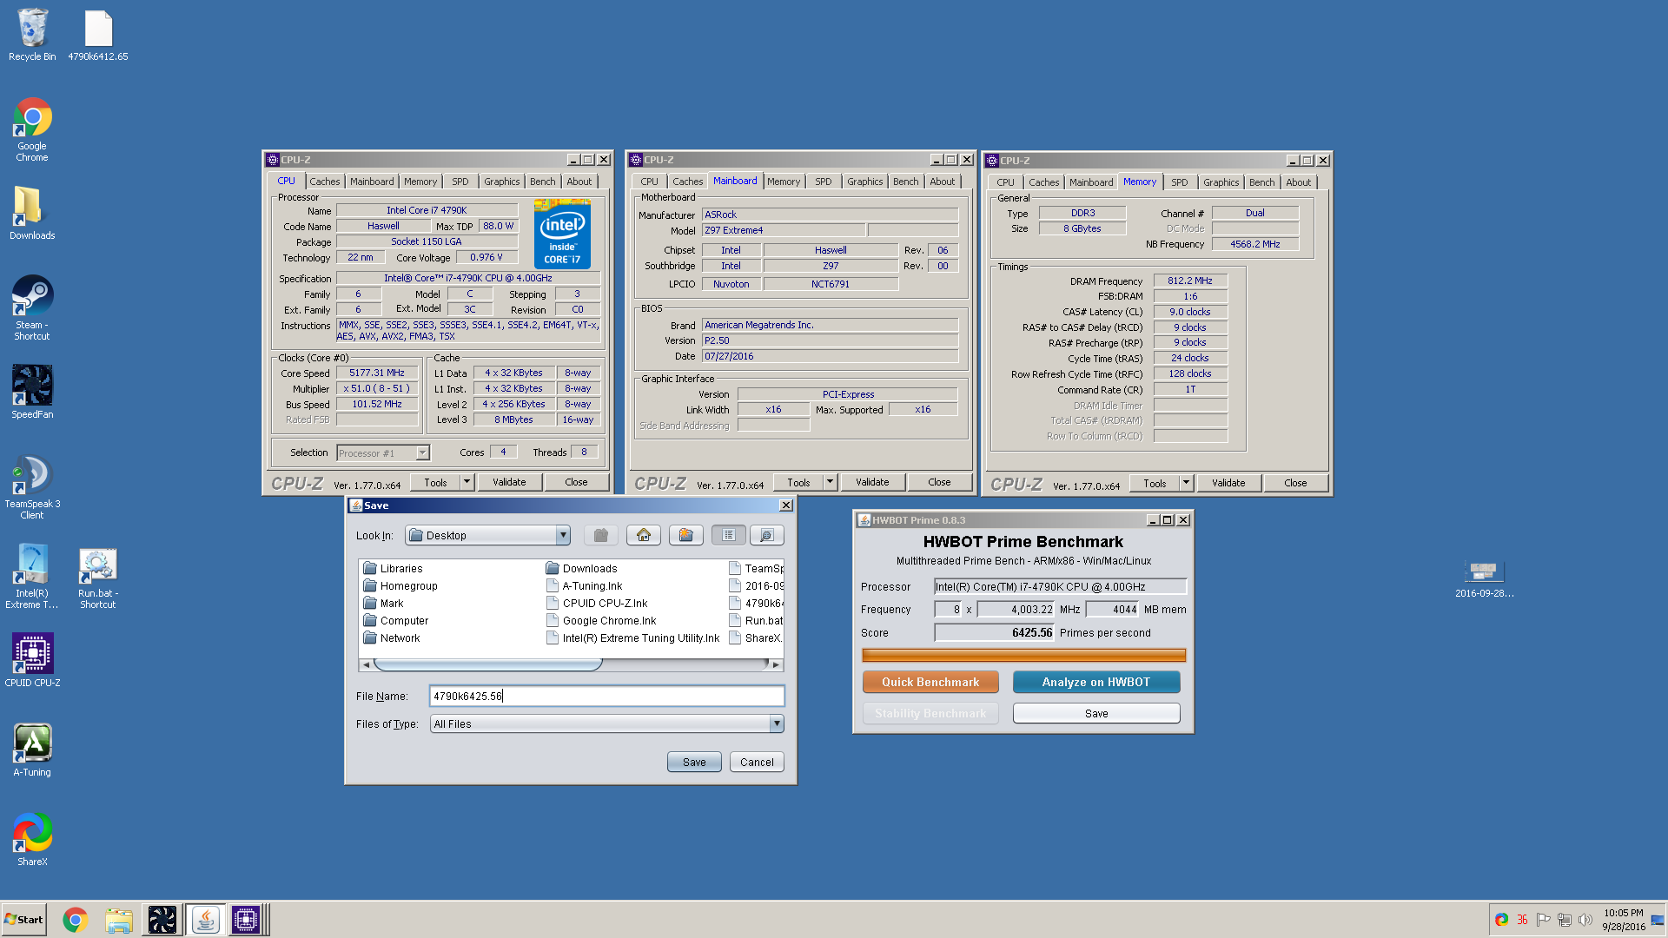Switch Save dialog to details view
This screenshot has width=1668, height=938.
[x=766, y=535]
